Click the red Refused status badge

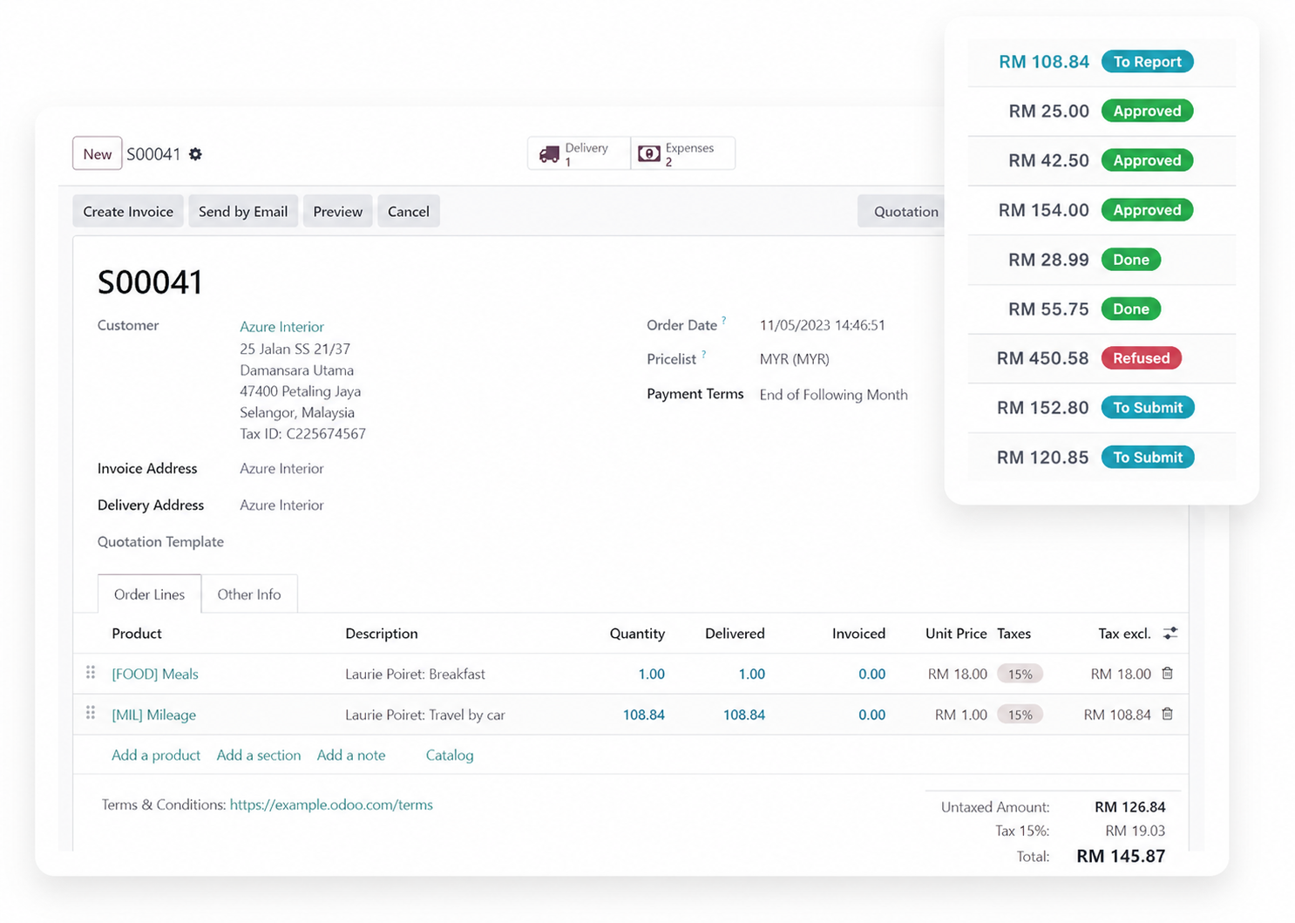tap(1141, 358)
